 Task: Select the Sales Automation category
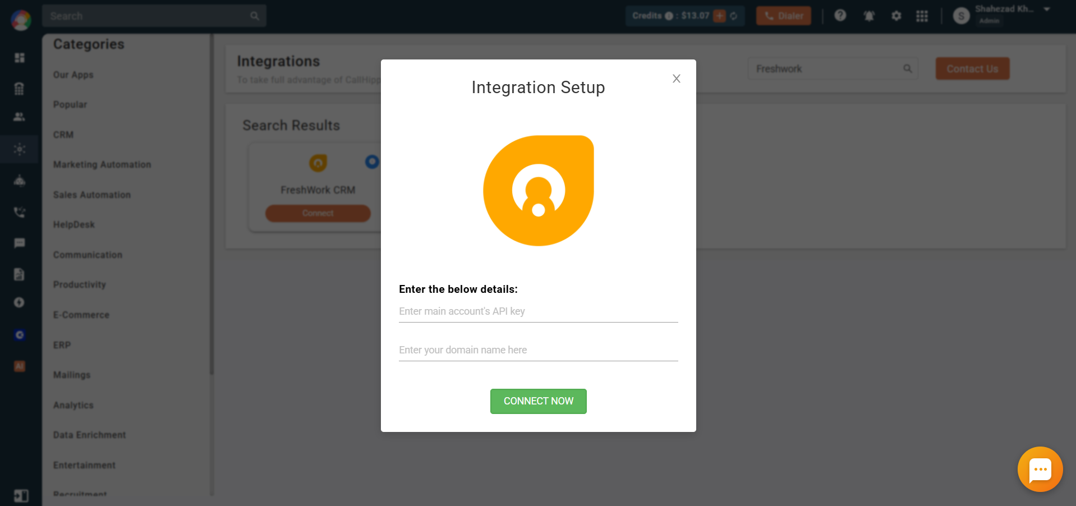[x=92, y=195]
